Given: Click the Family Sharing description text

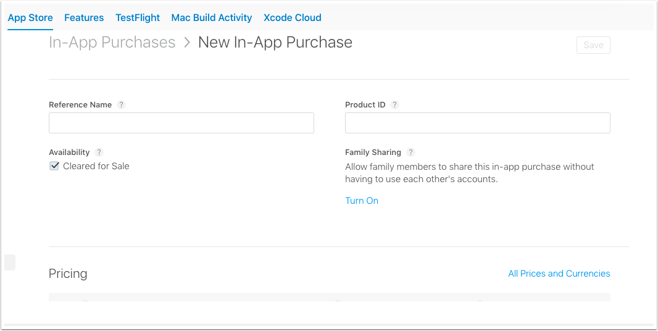Looking at the screenshot, I should (470, 173).
